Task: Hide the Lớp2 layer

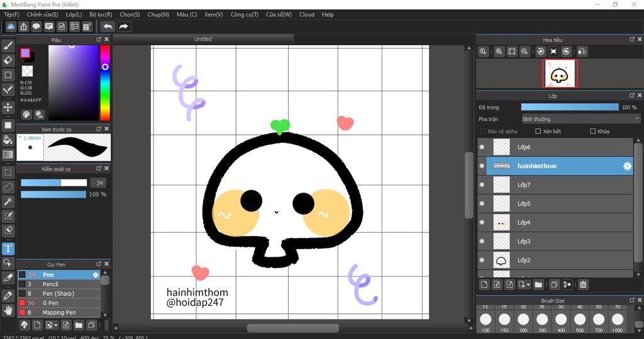Action: 482,261
